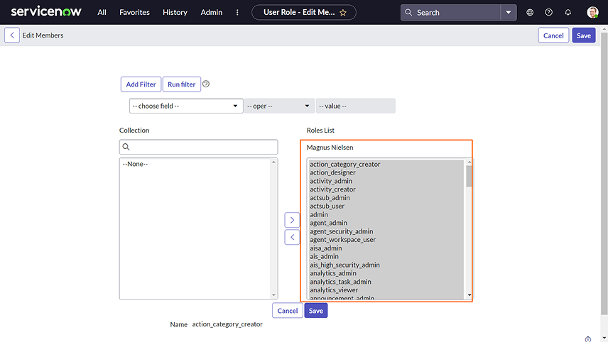This screenshot has height=342, width=608.
Task: Click the Collection search magnifier icon
Action: pyautogui.click(x=126, y=147)
